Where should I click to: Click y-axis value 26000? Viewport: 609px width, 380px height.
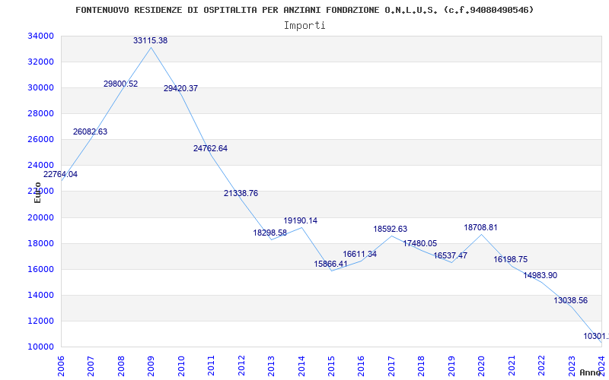[41, 140]
